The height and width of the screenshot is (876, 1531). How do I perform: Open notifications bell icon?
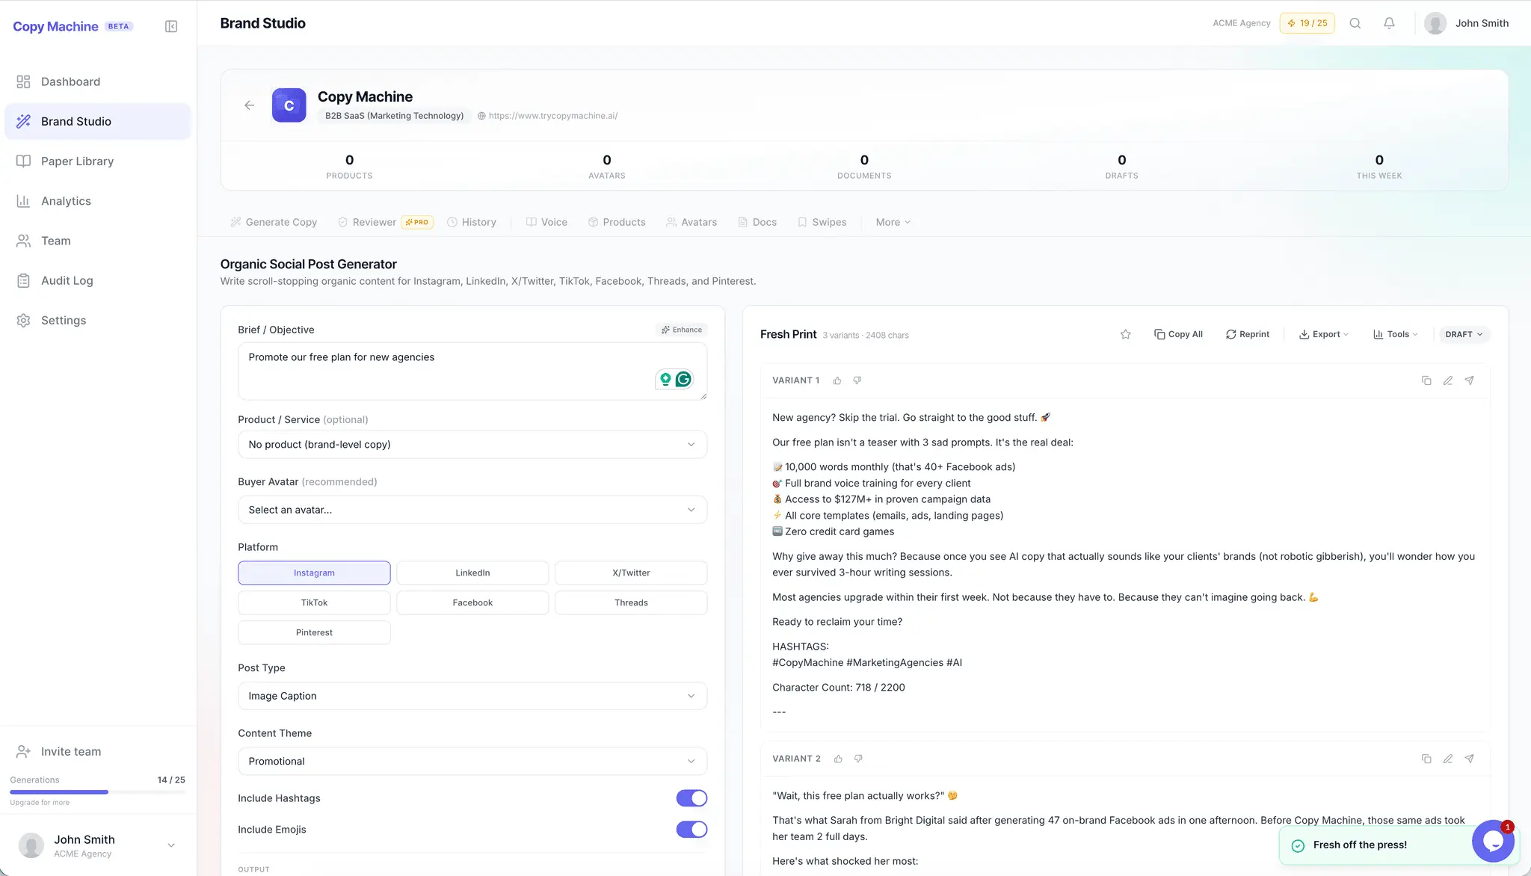point(1389,23)
